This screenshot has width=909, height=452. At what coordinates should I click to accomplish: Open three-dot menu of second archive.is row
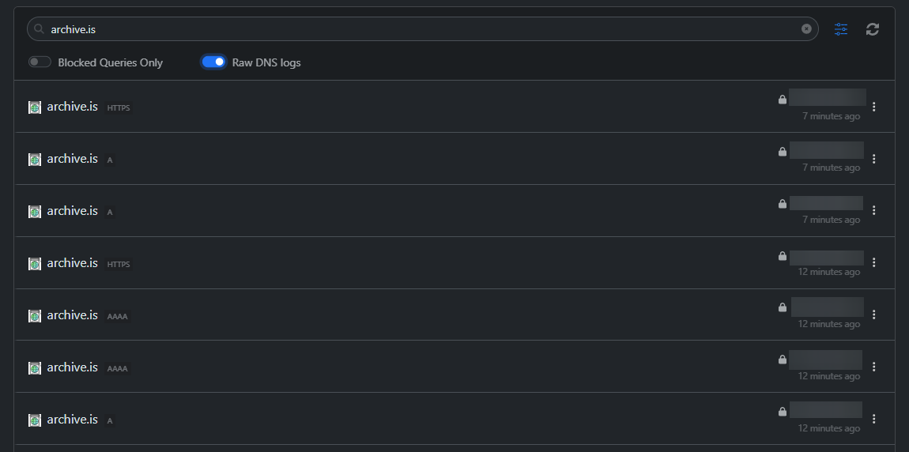click(x=874, y=159)
